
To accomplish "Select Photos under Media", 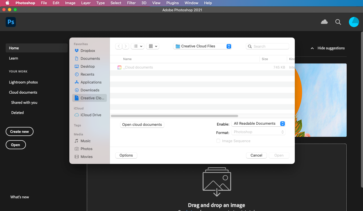I will pos(89,149).
